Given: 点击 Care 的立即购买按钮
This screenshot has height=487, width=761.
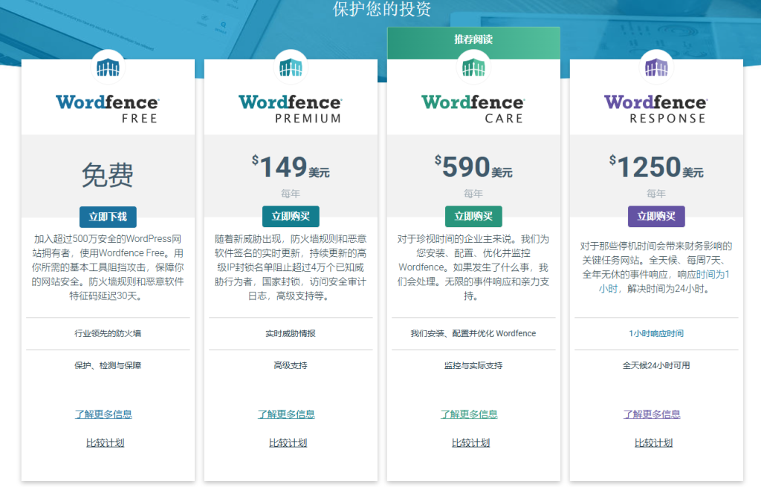Looking at the screenshot, I should point(473,217).
